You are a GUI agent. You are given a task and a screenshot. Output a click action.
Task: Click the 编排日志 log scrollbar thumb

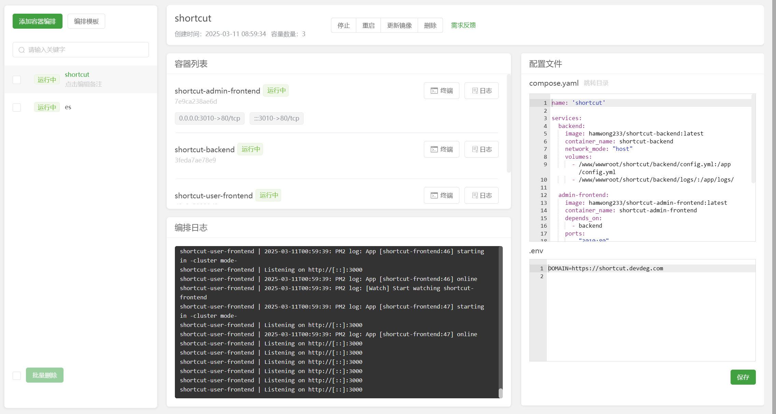click(x=501, y=393)
